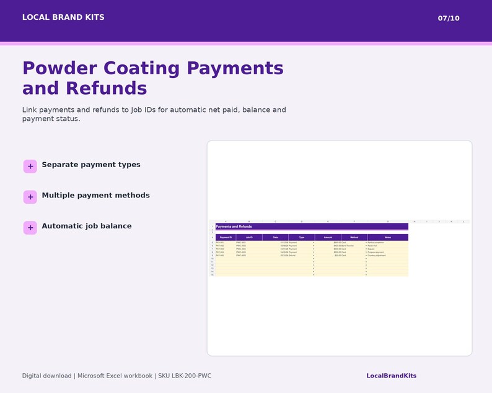Click the spreadsheet preview card
Viewport: 492px width, 393px height.
[340, 248]
